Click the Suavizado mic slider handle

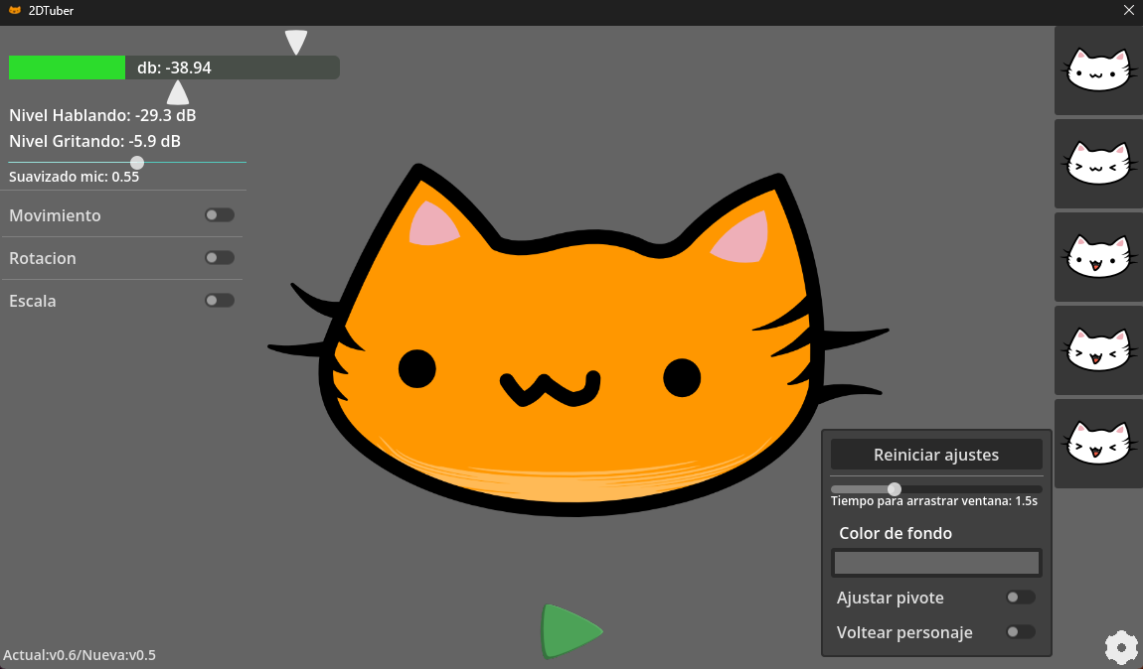click(137, 163)
